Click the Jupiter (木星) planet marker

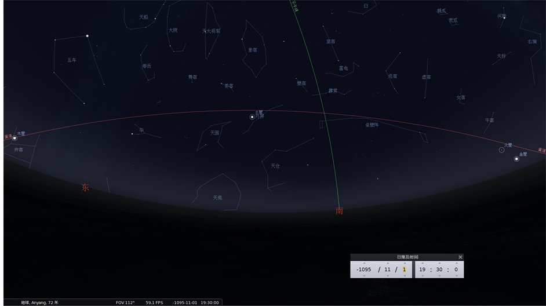point(14,138)
